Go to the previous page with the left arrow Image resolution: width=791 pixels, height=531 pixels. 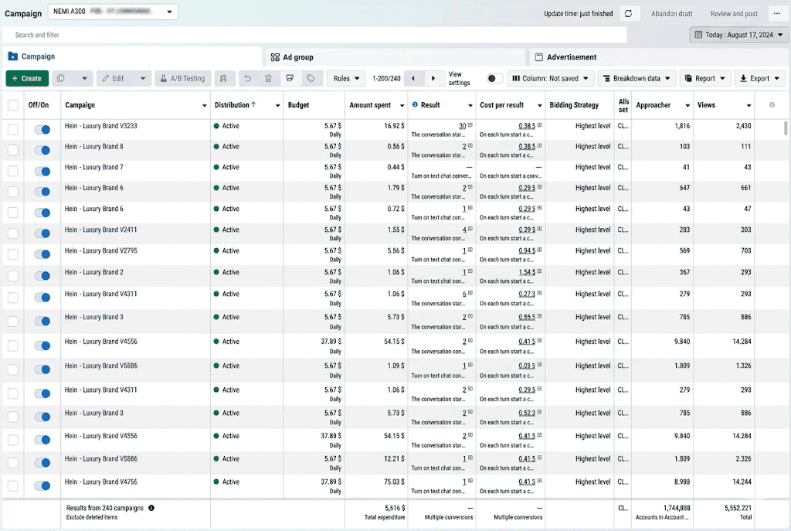tap(413, 78)
